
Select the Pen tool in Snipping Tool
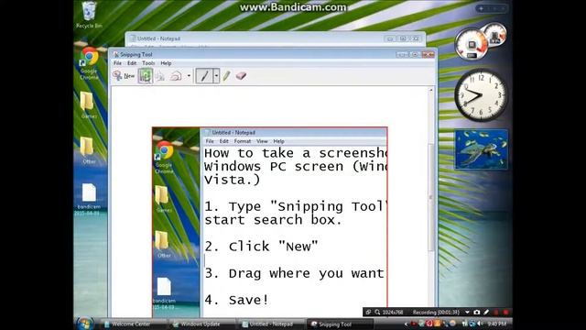pyautogui.click(x=204, y=76)
